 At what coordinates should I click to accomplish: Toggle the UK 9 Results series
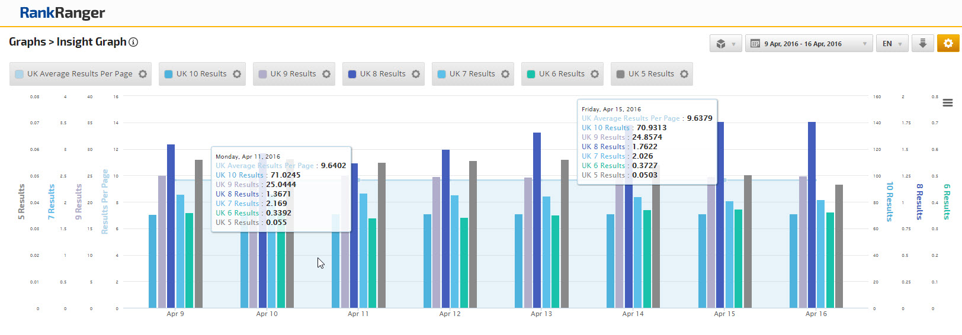coord(293,74)
